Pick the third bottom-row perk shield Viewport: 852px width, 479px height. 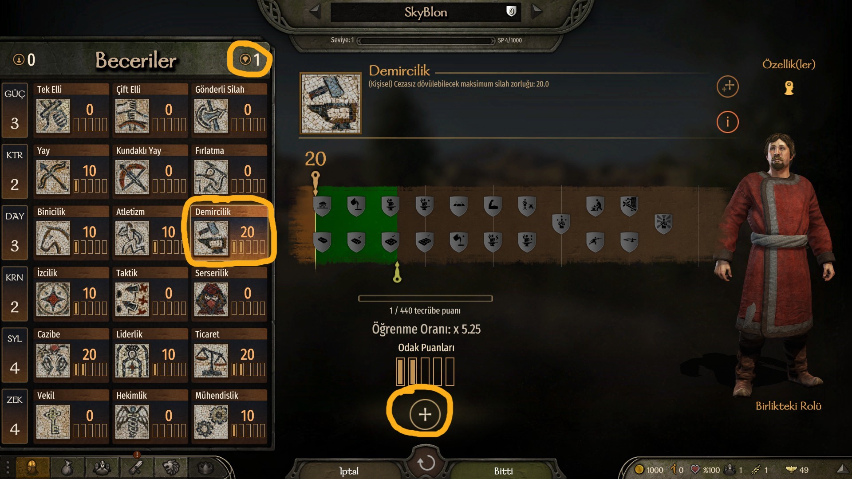point(390,242)
